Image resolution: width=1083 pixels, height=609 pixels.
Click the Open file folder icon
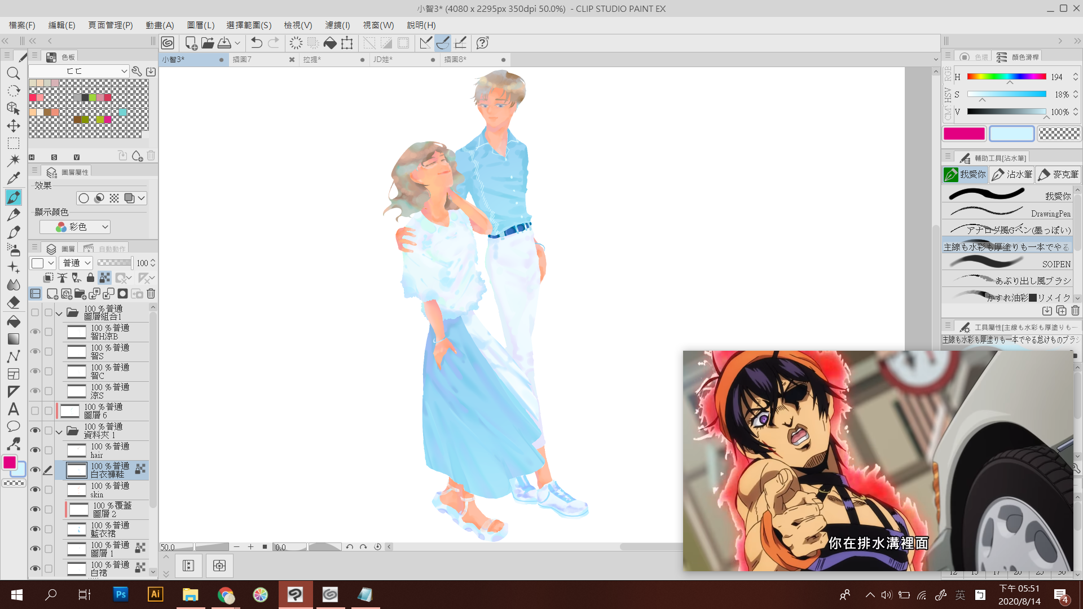207,43
